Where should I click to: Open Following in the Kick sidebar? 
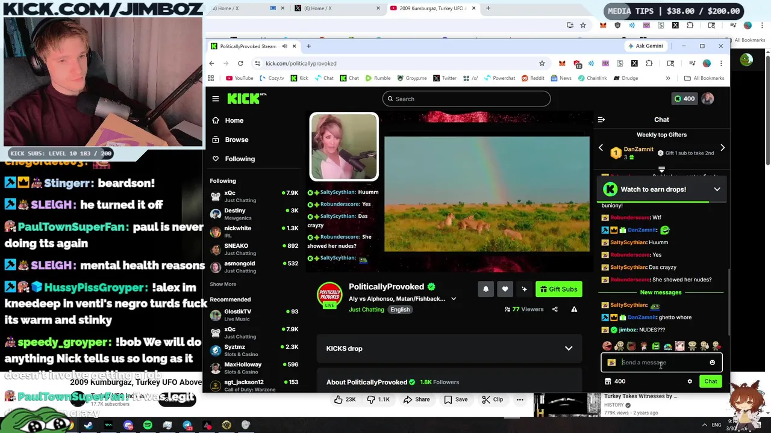tap(240, 159)
